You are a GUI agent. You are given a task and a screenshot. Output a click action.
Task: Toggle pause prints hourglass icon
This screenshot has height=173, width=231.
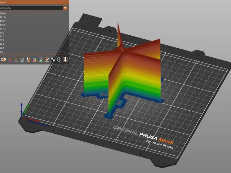41,59
